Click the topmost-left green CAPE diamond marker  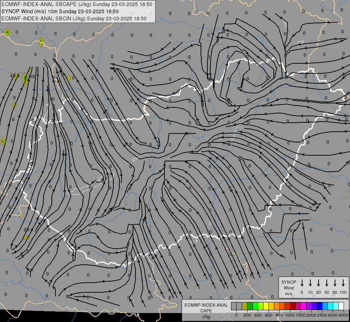tap(7, 32)
